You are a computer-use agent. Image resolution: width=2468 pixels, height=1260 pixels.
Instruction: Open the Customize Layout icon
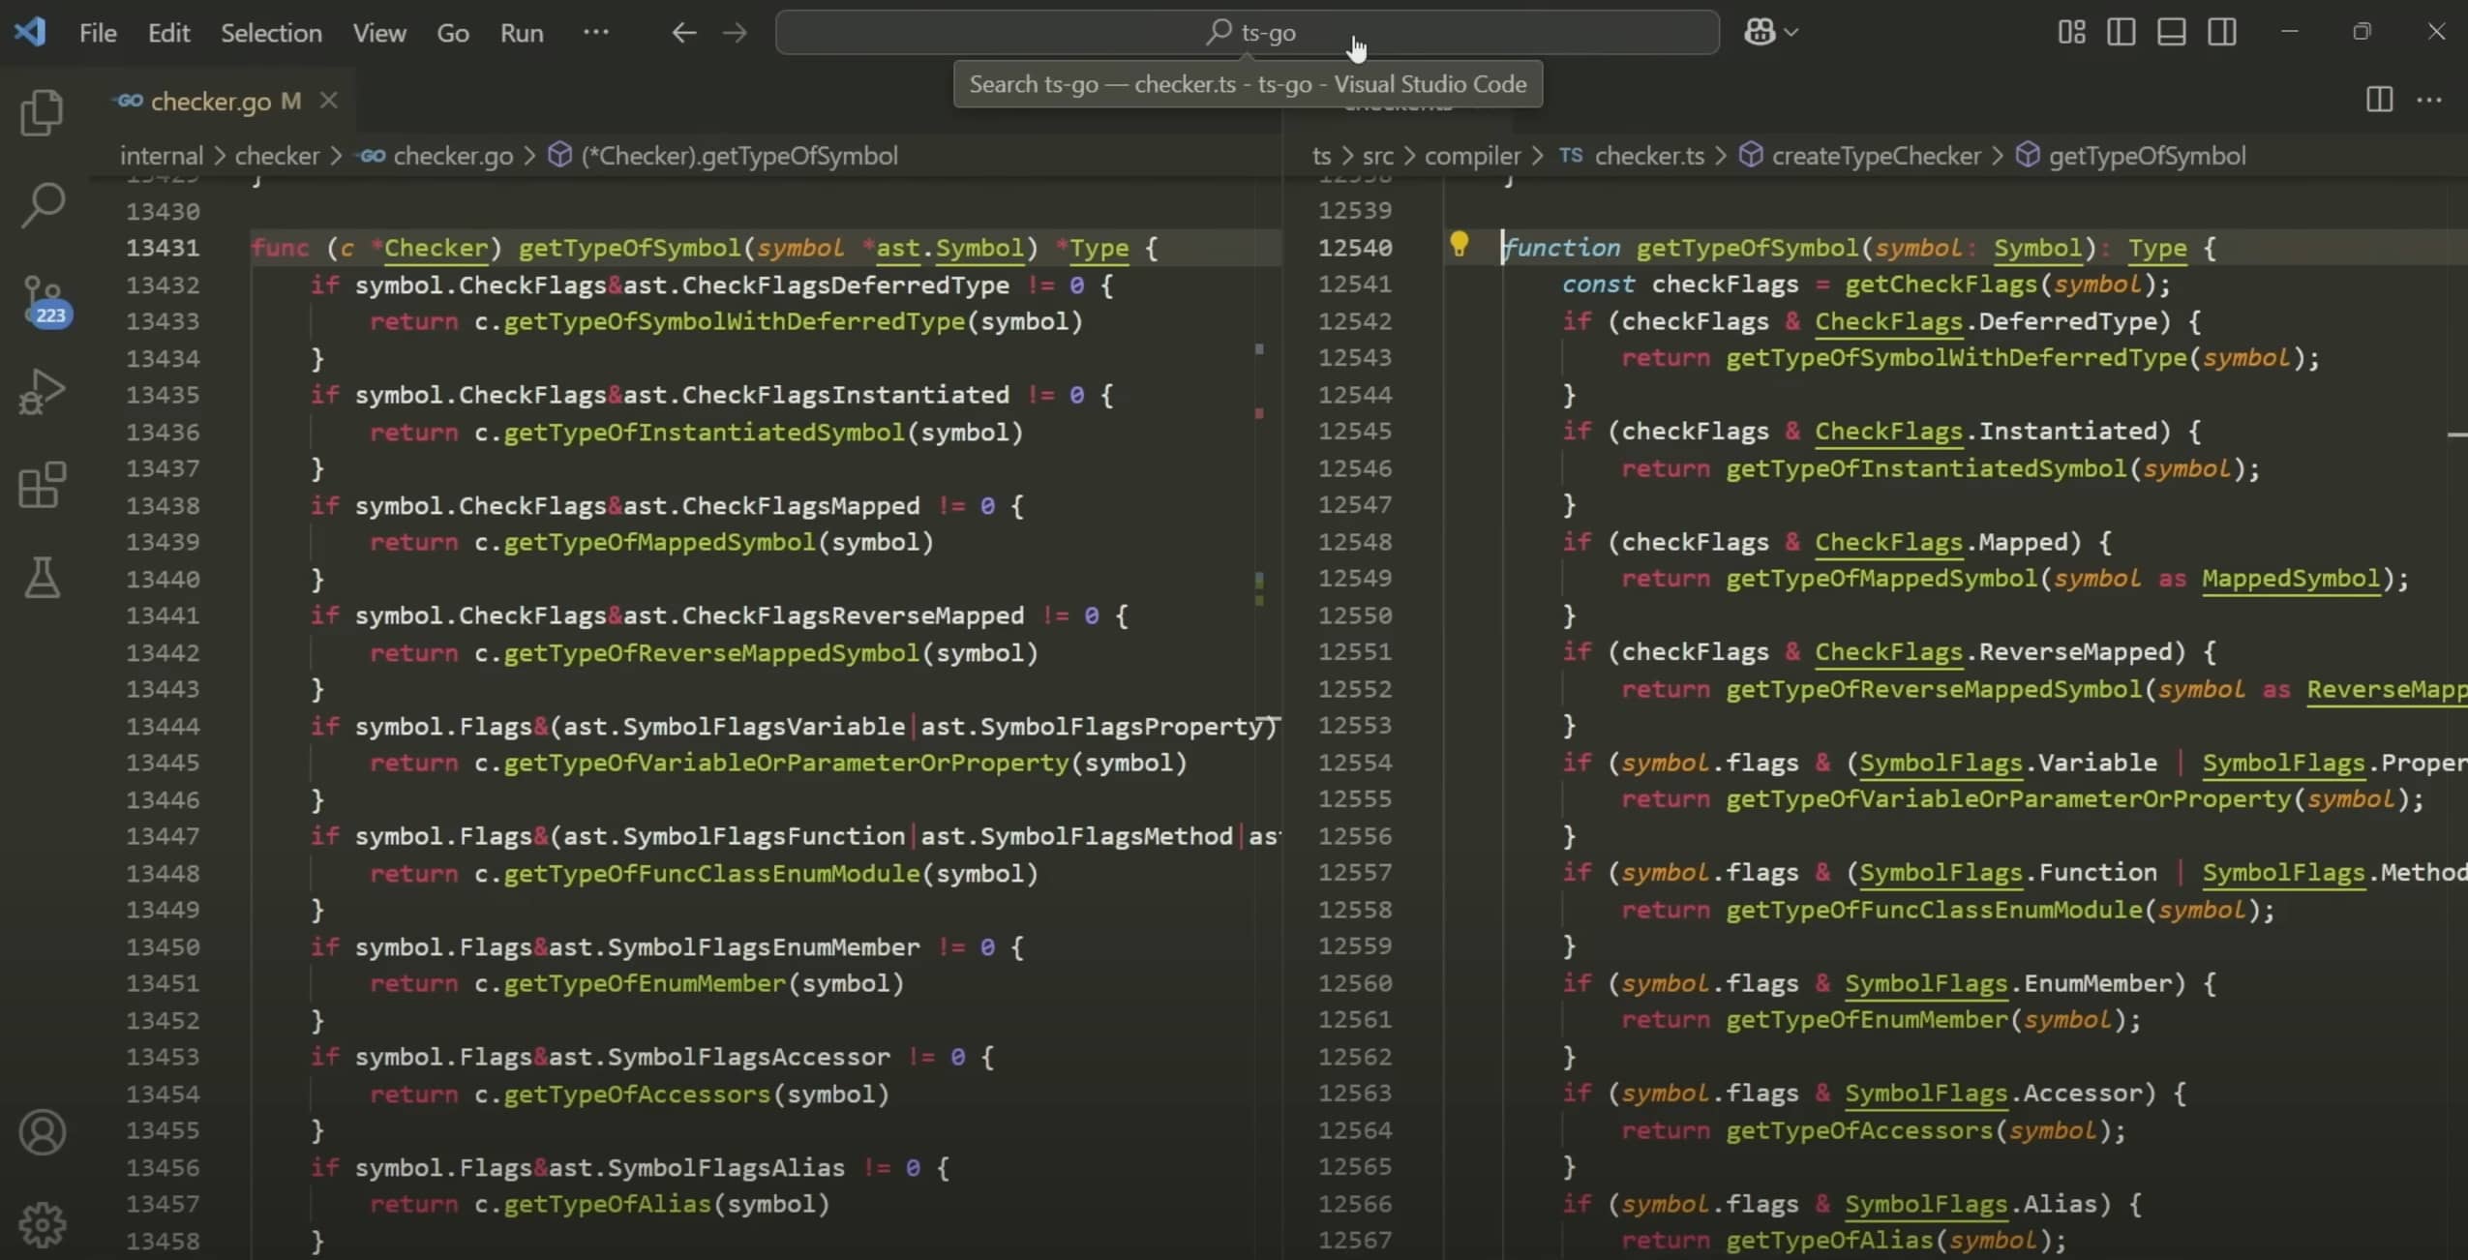click(2071, 32)
